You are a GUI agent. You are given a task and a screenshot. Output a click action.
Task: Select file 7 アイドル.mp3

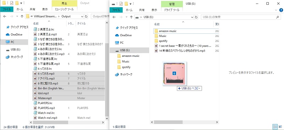69,78
